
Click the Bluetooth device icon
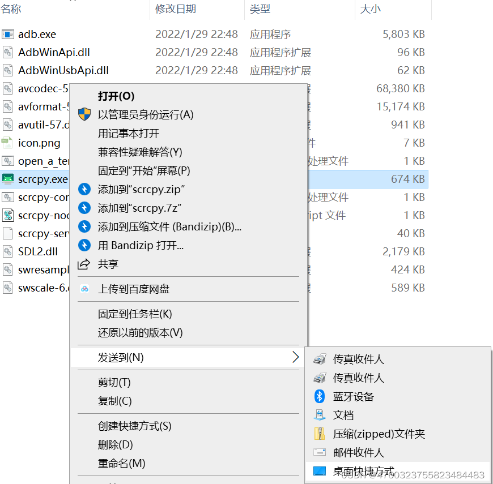320,396
